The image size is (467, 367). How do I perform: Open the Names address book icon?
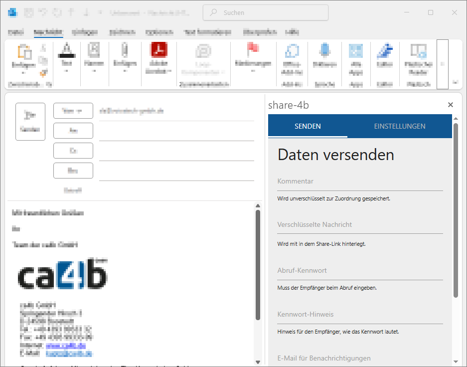pyautogui.click(x=94, y=50)
